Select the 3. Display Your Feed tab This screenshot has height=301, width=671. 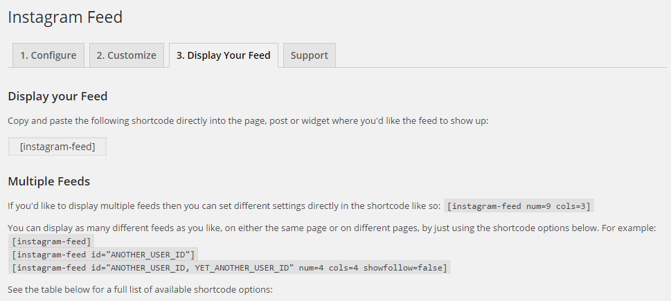tap(223, 55)
